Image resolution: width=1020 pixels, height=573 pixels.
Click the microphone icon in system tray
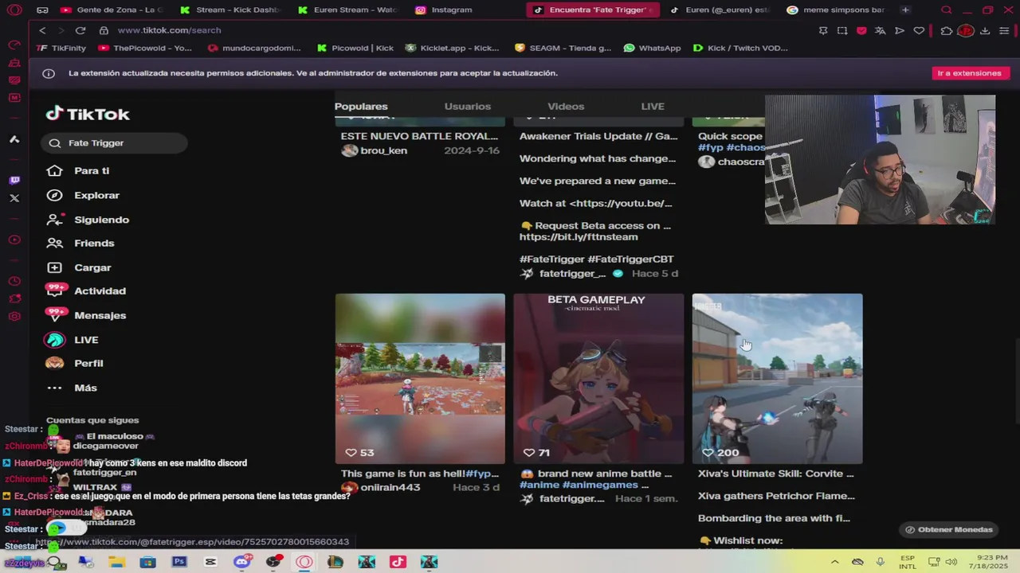point(880,562)
